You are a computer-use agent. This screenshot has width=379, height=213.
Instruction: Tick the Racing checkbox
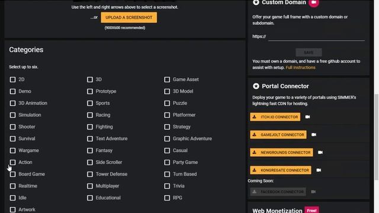pyautogui.click(x=90, y=115)
